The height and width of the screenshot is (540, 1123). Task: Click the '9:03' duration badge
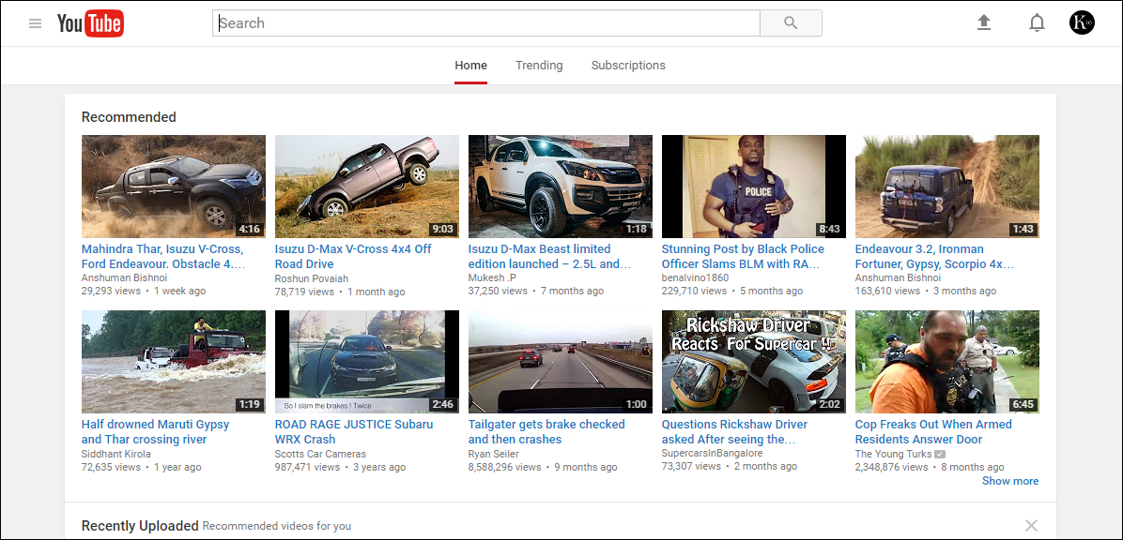(442, 230)
